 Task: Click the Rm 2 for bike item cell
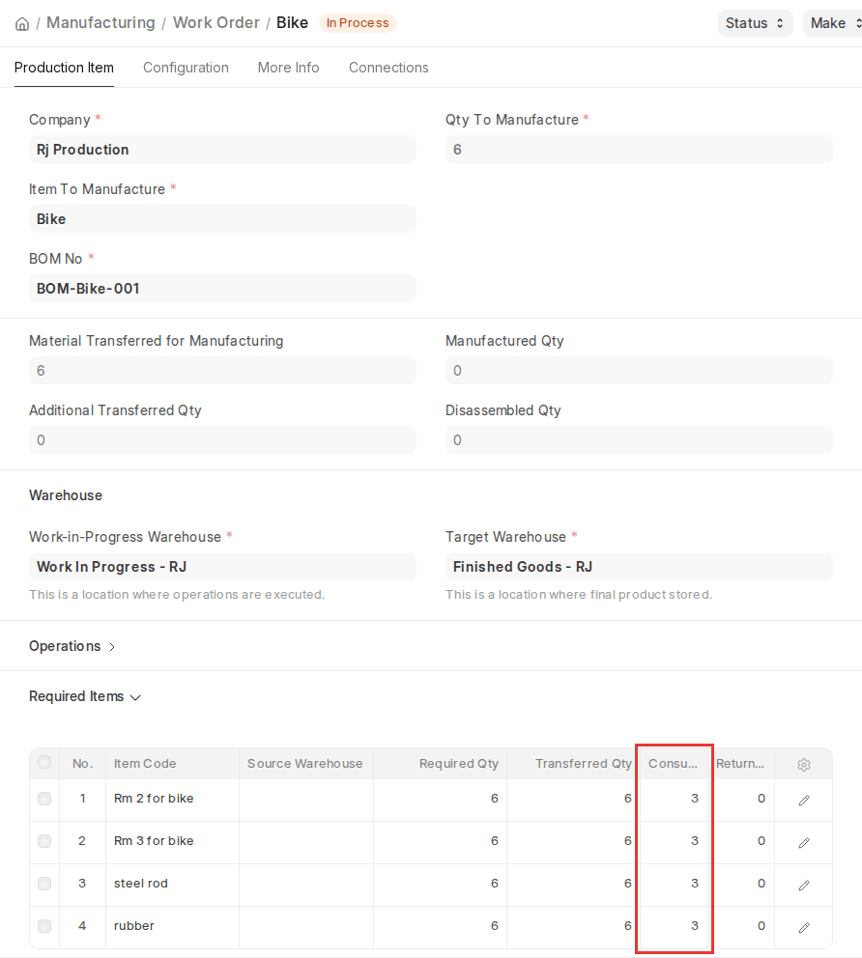click(x=172, y=799)
